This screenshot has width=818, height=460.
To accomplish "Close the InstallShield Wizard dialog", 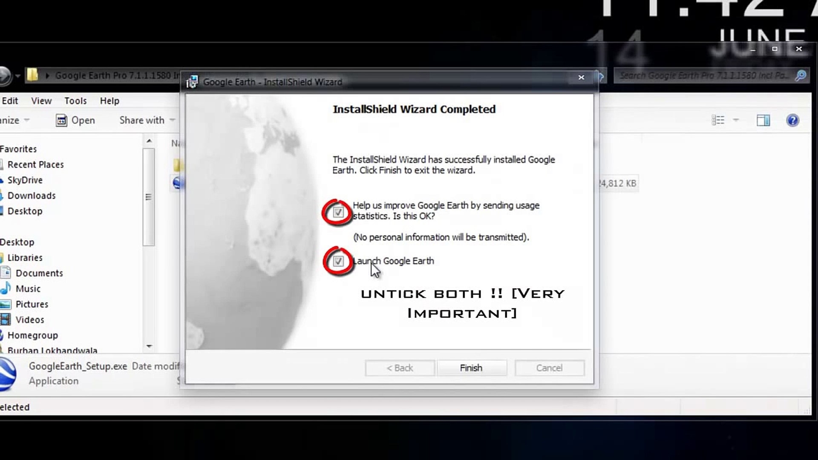I will pos(581,78).
